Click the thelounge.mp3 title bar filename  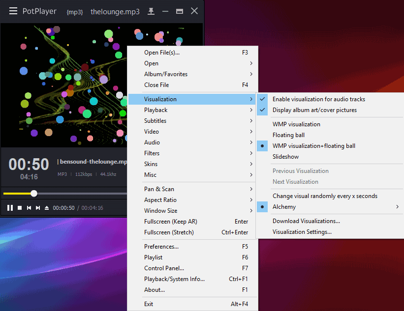click(115, 12)
